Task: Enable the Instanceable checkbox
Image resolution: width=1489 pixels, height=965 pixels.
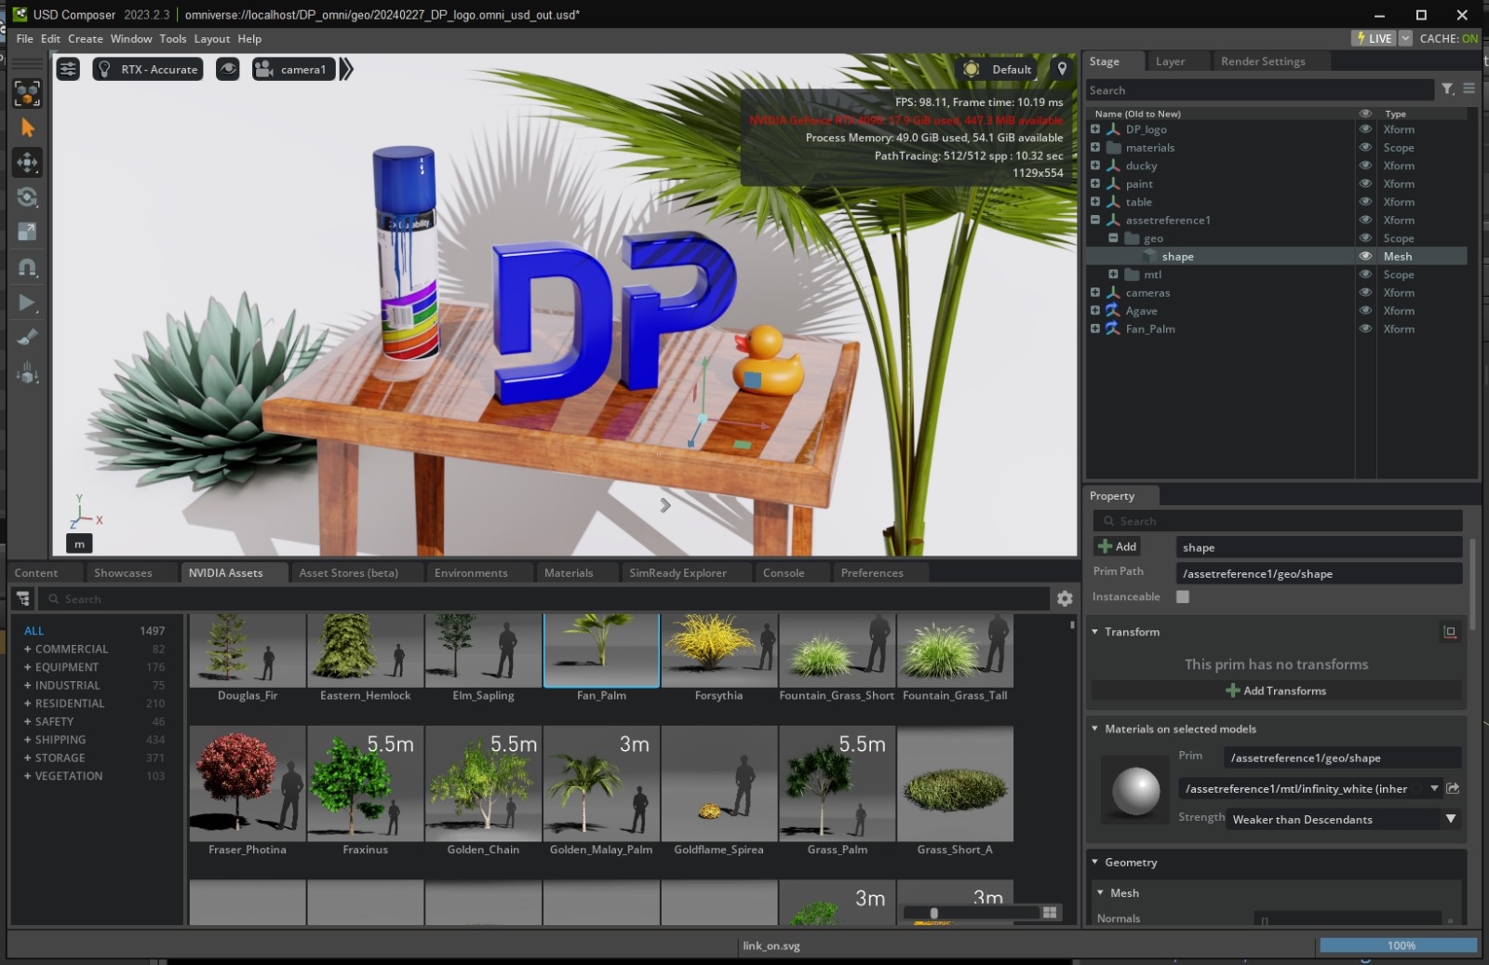Action: pos(1183,596)
